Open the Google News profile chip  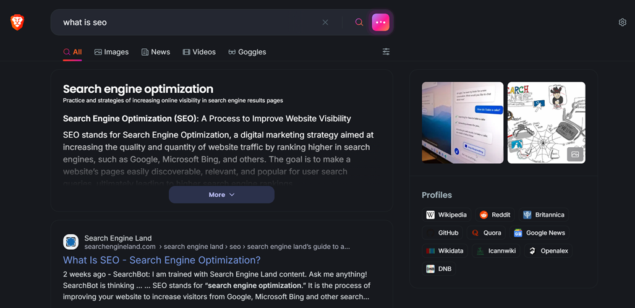539,233
